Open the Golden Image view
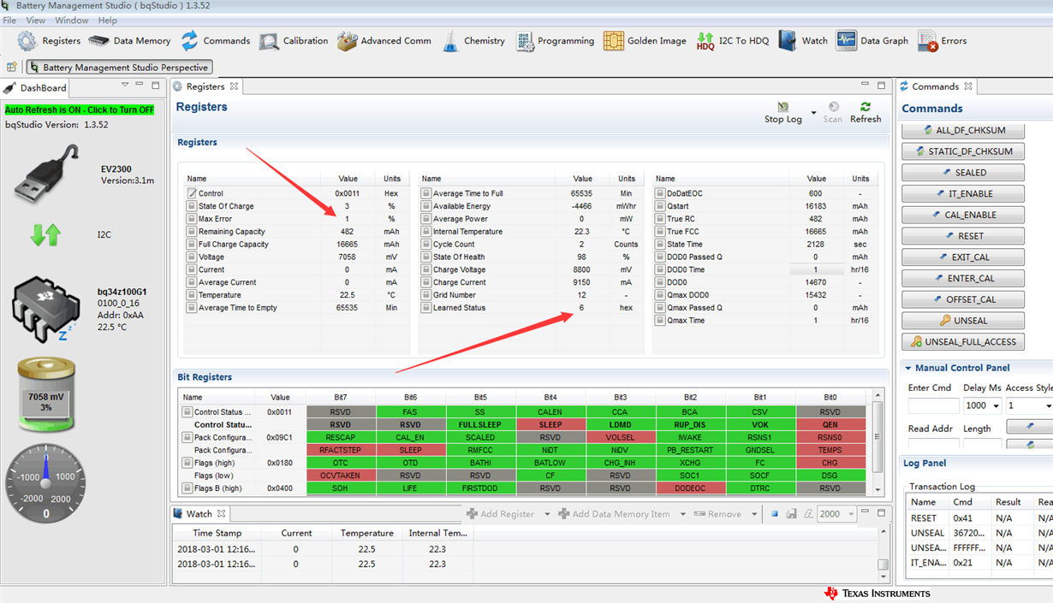The height and width of the screenshot is (603, 1053). coord(645,40)
